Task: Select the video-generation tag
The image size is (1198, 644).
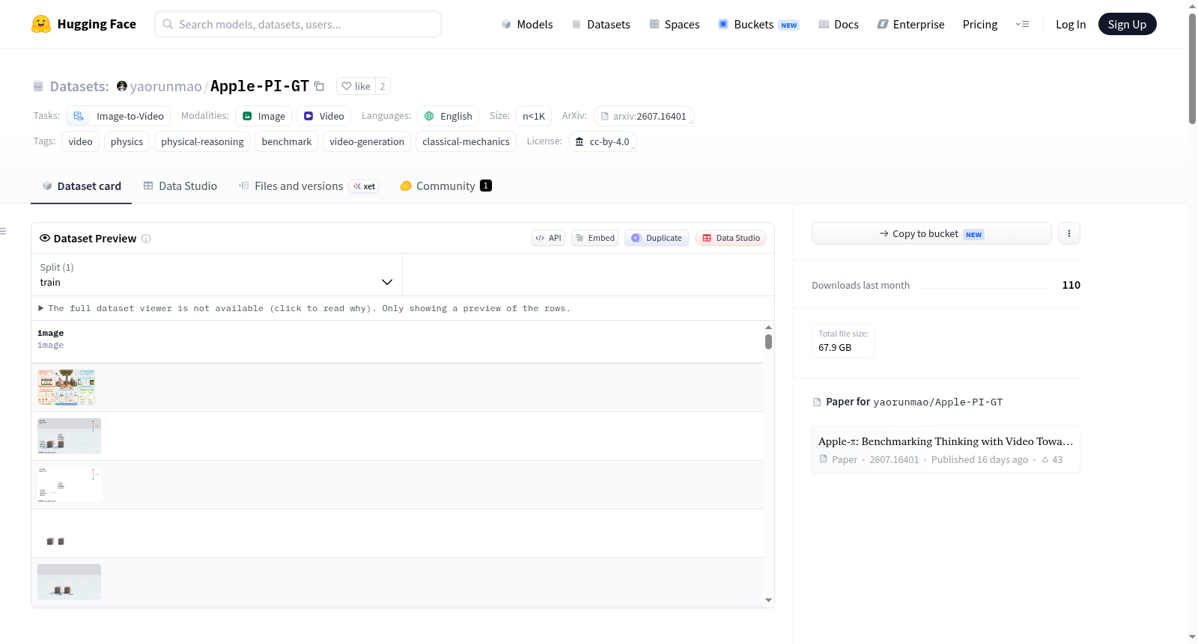Action: (x=367, y=141)
